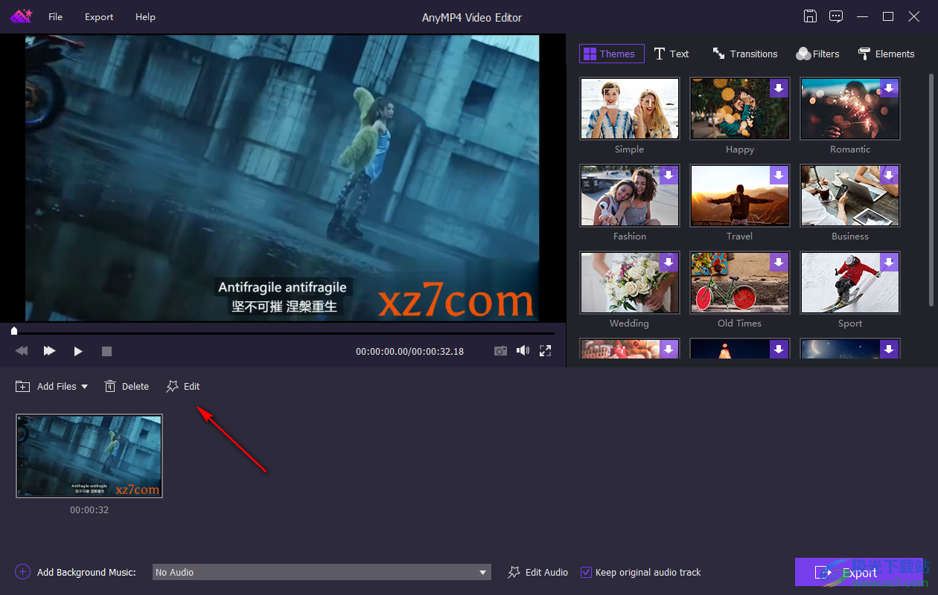Download the Travel theme via arrow icon
Image resolution: width=938 pixels, height=595 pixels.
point(779,175)
